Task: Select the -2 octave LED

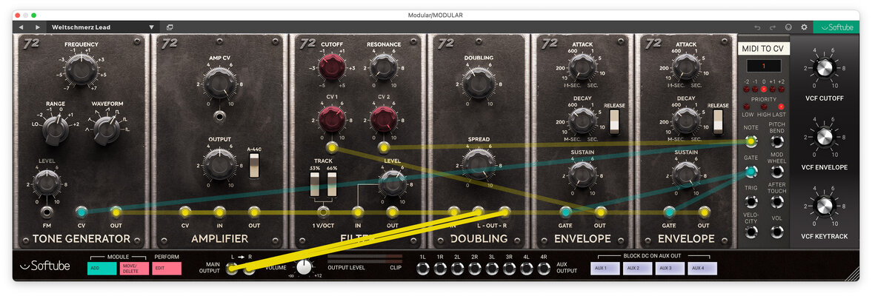Action: pos(747,89)
